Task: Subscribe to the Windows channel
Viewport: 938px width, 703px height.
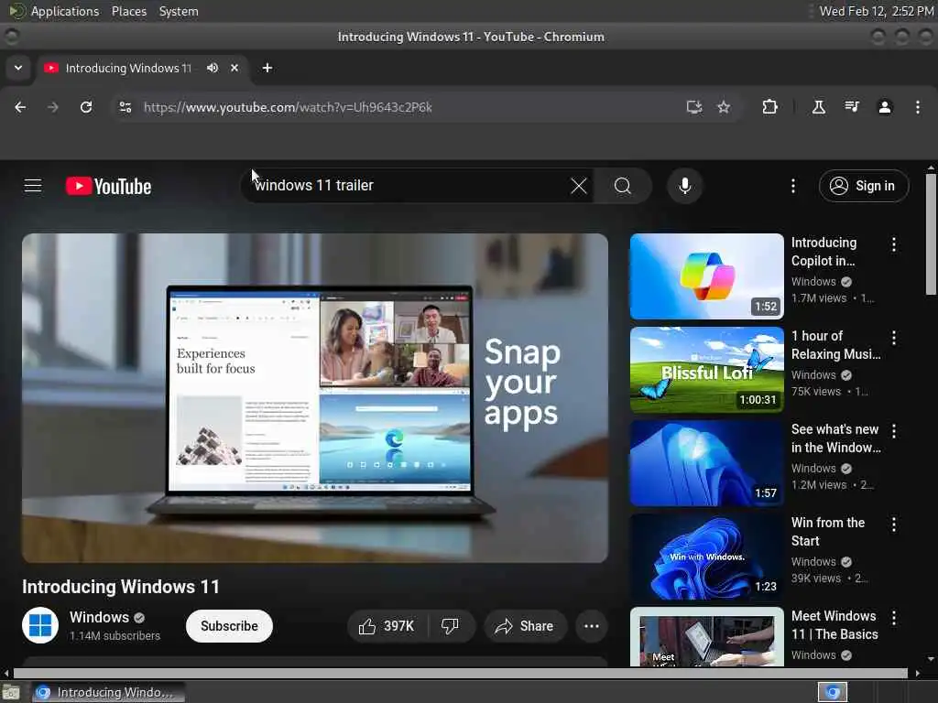Action: [x=229, y=626]
